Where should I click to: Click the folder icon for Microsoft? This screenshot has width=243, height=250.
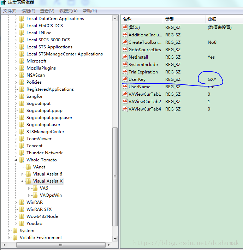[x=22, y=61]
